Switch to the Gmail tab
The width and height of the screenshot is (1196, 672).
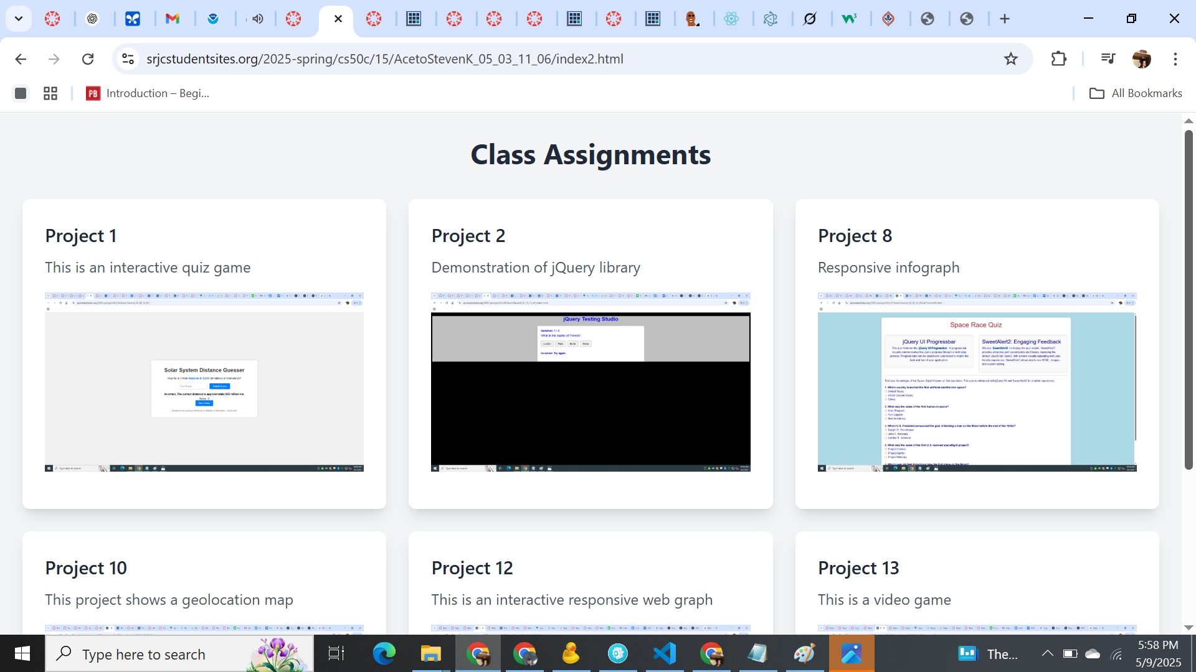(x=173, y=19)
